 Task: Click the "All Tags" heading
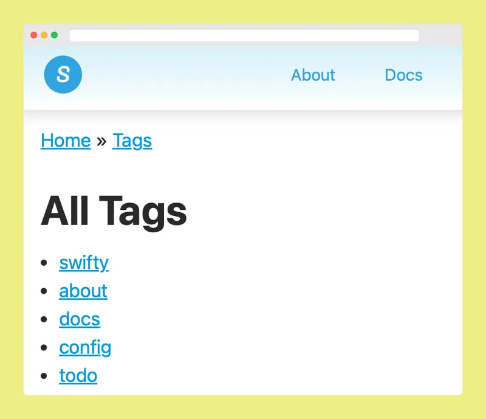coord(114,211)
